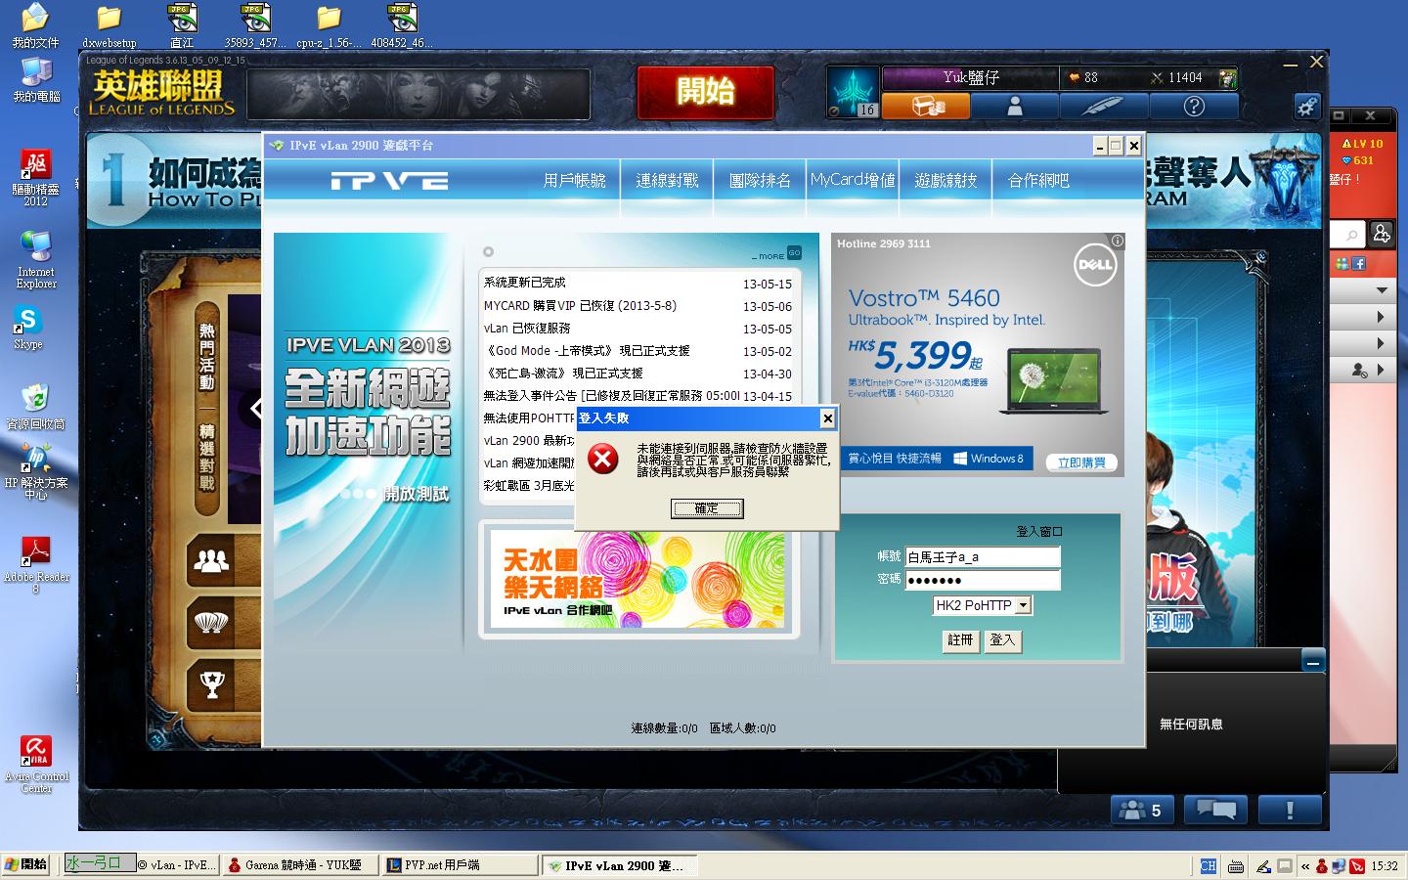Open the exclamation notifications button in League client

[x=1290, y=810]
